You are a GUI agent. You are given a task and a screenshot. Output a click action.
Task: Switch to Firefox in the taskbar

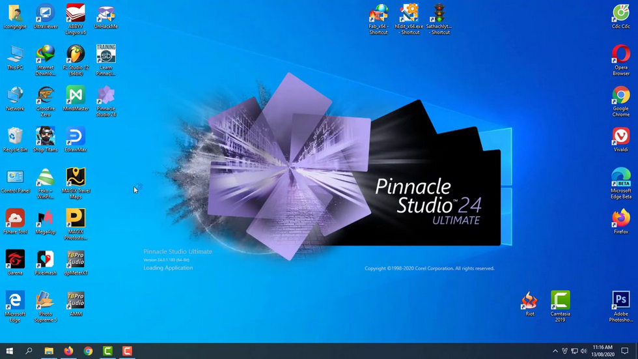68,351
